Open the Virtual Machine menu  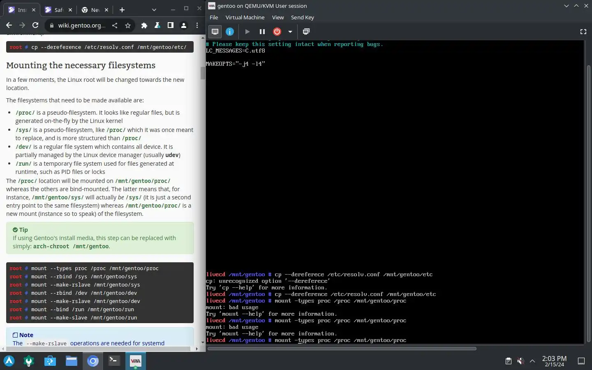(245, 17)
